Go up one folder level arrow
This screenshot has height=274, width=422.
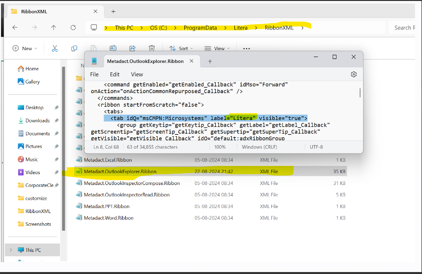[x=54, y=28]
